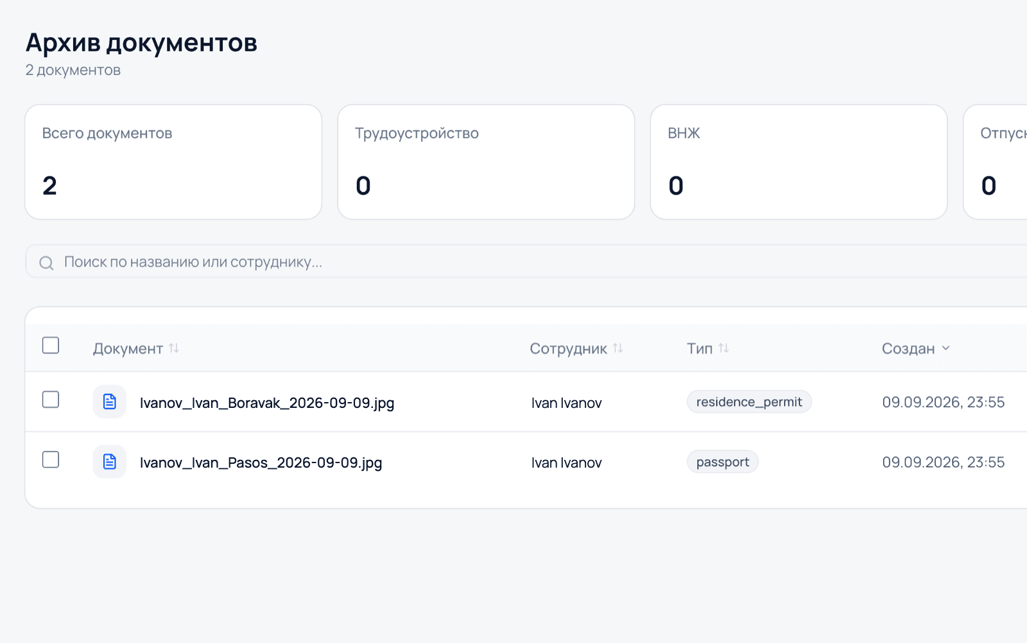Select the Всего документов stat card

pos(173,162)
